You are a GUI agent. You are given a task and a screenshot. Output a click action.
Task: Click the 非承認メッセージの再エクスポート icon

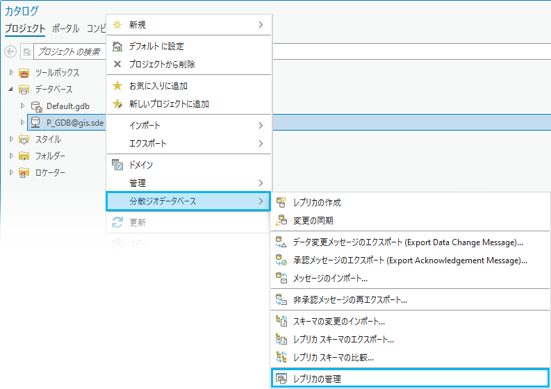(x=281, y=299)
